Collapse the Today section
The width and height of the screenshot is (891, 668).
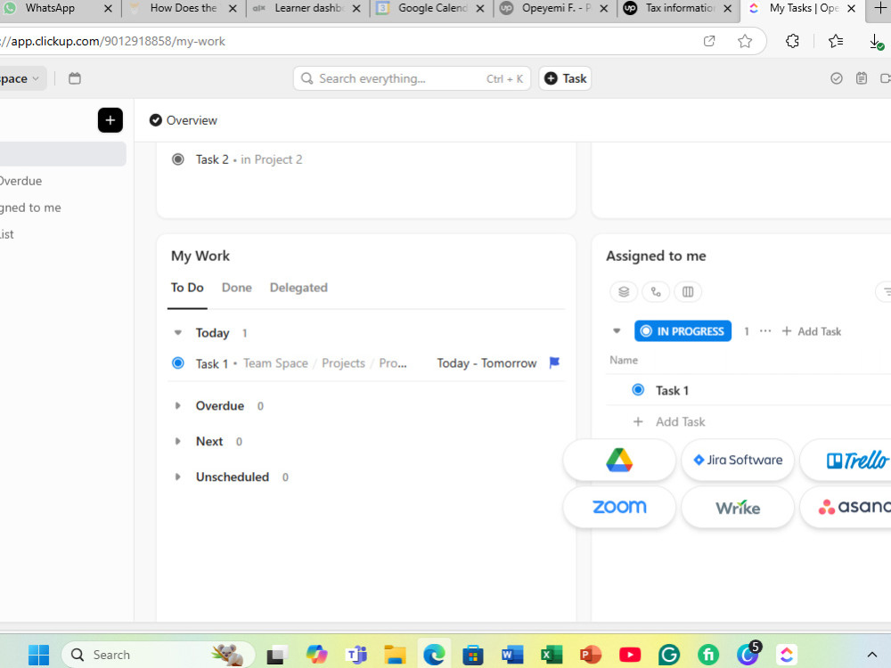(x=178, y=333)
